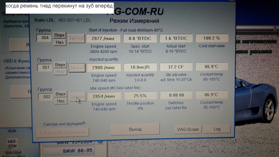Image resolution: width=279 pixels, height=157 pixels.
Task: Click the Выход exit button
Action: tap(135, 129)
